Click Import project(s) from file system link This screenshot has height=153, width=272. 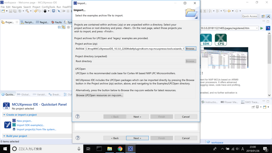click(36, 129)
